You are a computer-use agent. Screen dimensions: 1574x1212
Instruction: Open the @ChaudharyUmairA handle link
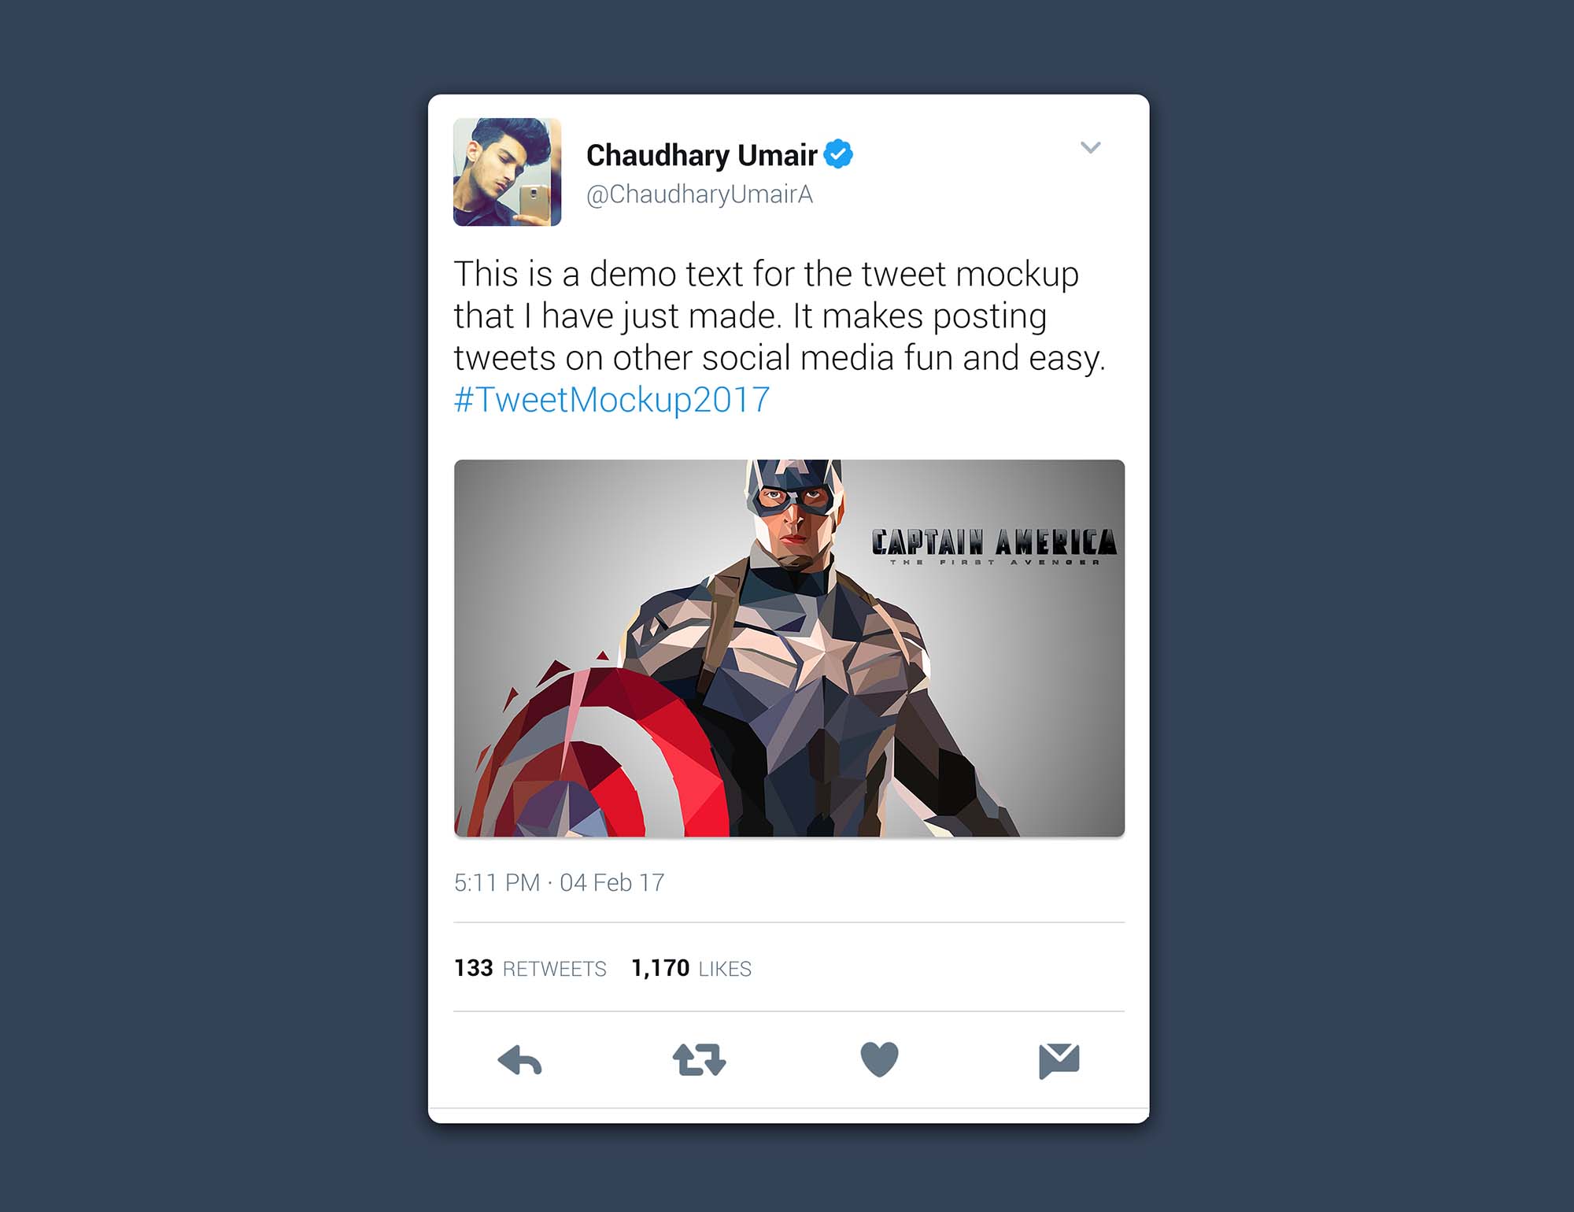699,194
